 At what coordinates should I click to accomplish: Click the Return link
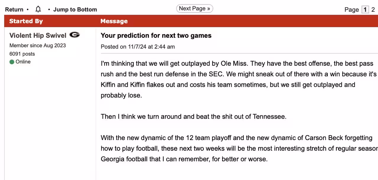[x=14, y=9]
